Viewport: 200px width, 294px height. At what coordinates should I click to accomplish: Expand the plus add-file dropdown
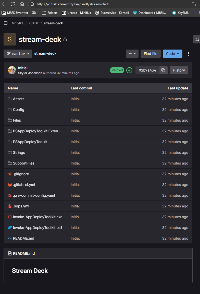click(132, 54)
